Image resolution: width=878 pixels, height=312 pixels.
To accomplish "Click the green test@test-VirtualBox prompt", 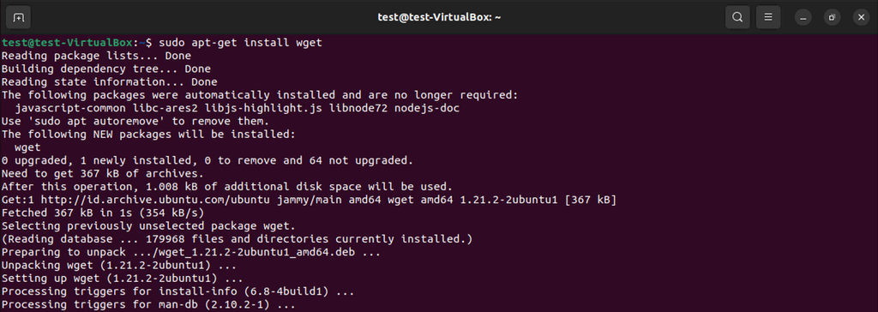I will 67,43.
